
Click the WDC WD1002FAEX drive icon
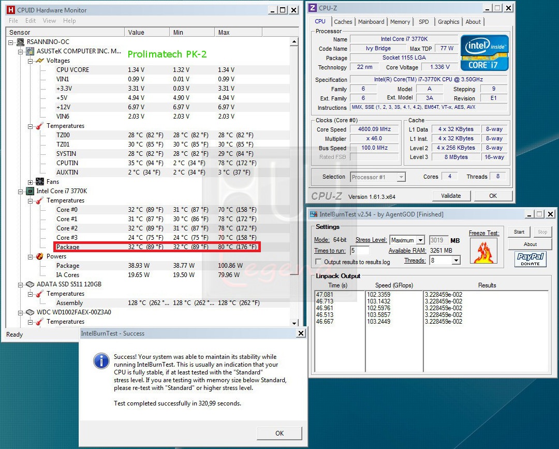click(x=31, y=312)
